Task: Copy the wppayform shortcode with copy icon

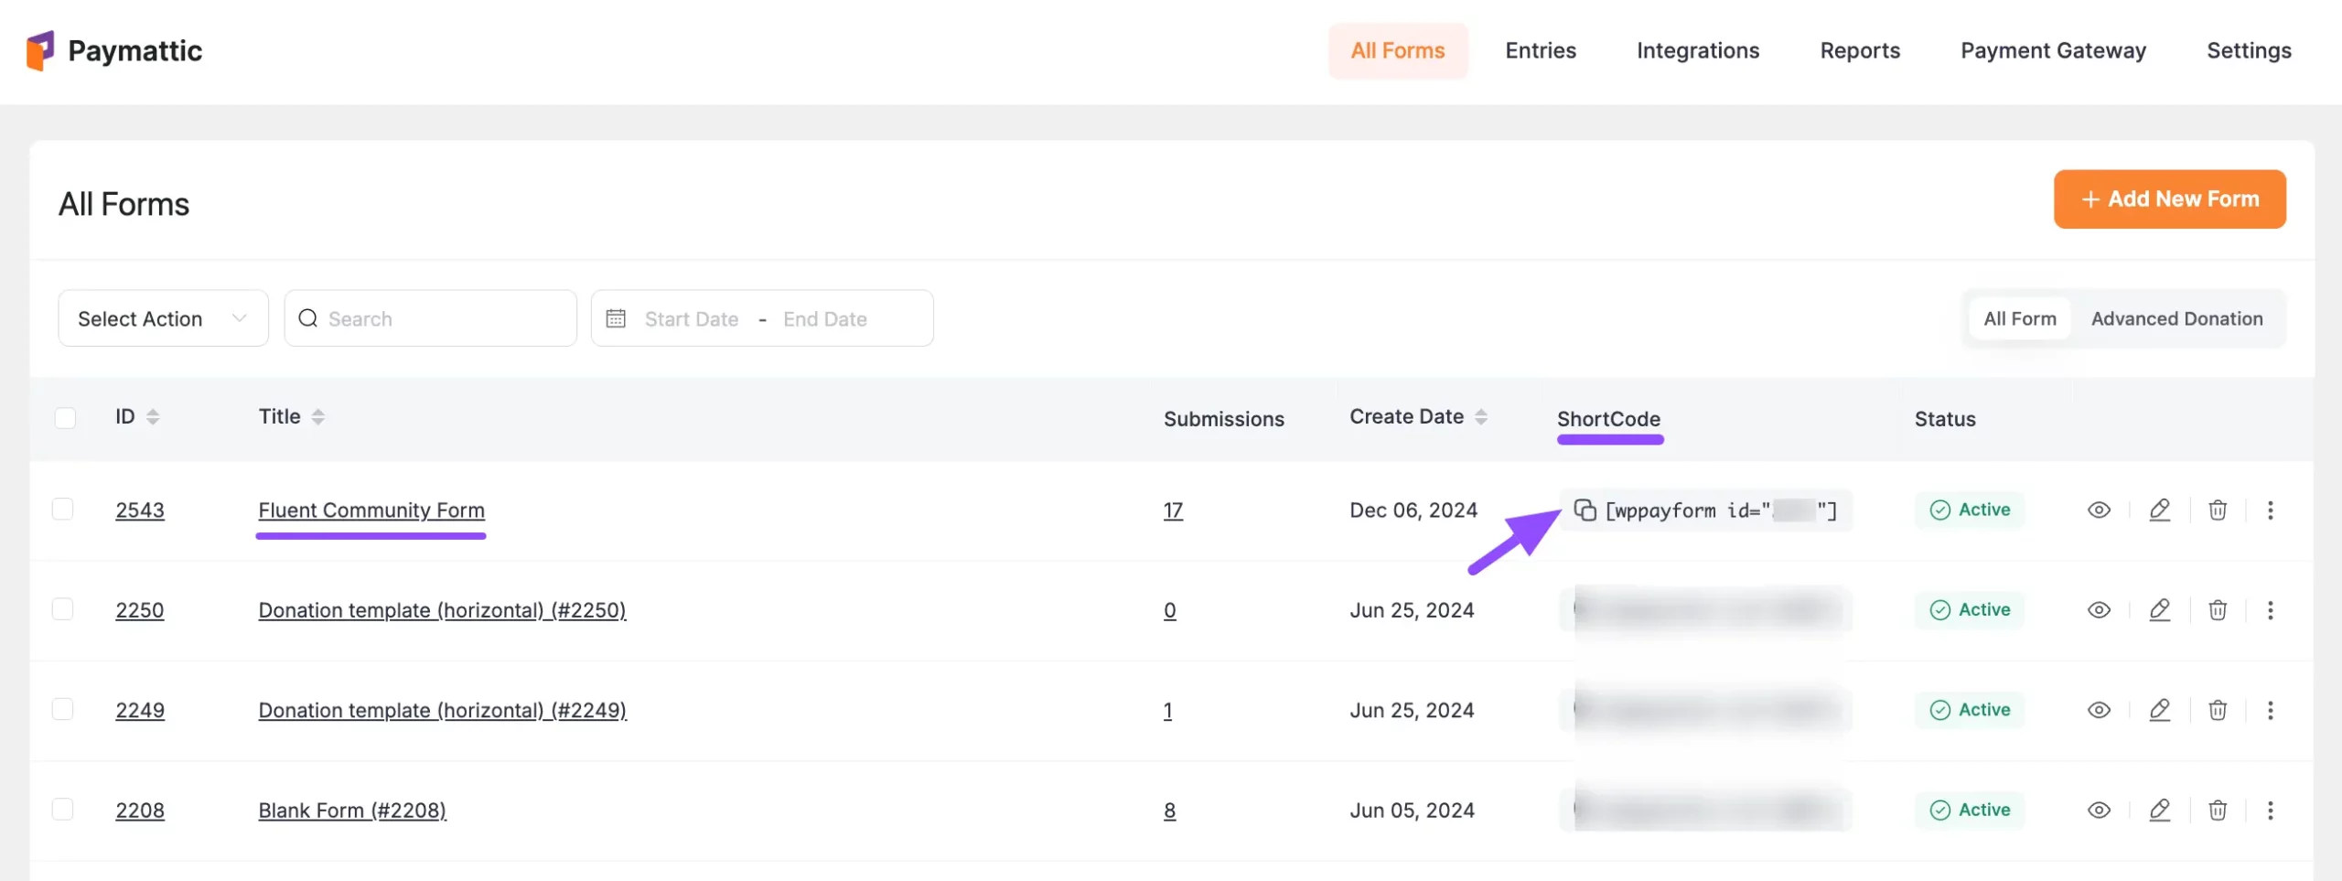Action: 1585,510
